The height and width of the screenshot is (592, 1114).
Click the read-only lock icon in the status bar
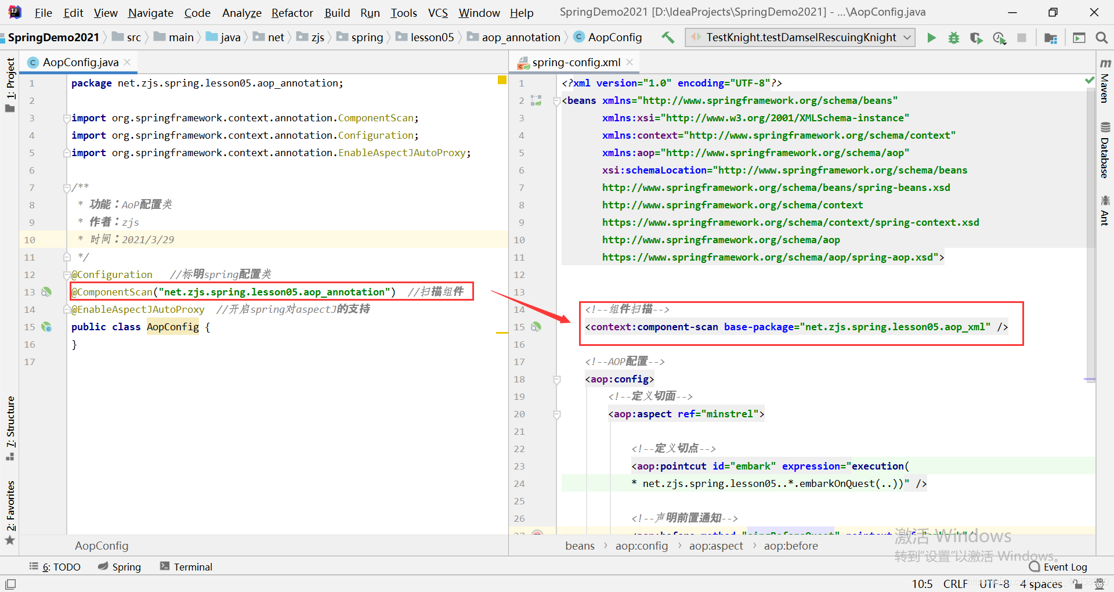click(x=1077, y=584)
